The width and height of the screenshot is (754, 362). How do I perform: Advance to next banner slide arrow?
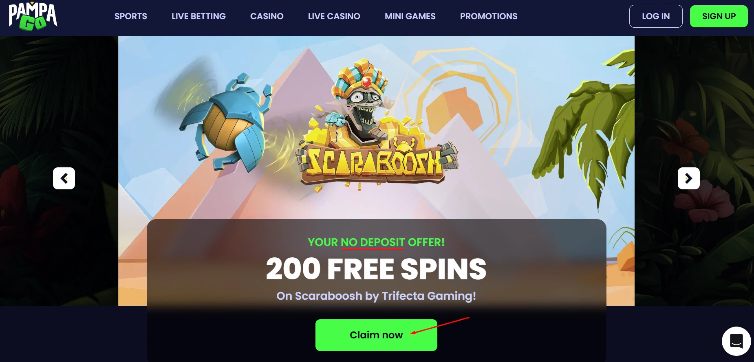[688, 178]
